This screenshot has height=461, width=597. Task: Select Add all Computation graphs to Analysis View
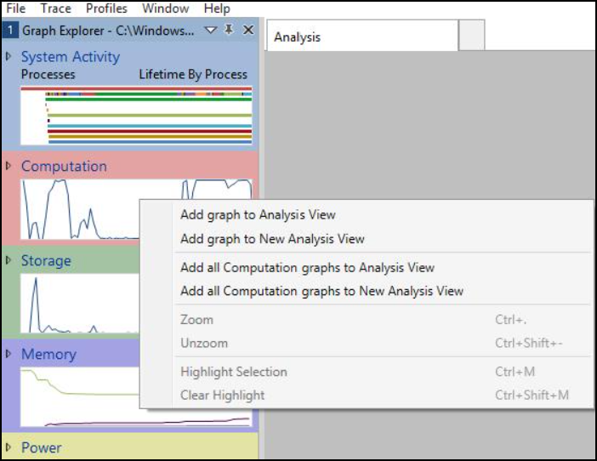coord(307,268)
